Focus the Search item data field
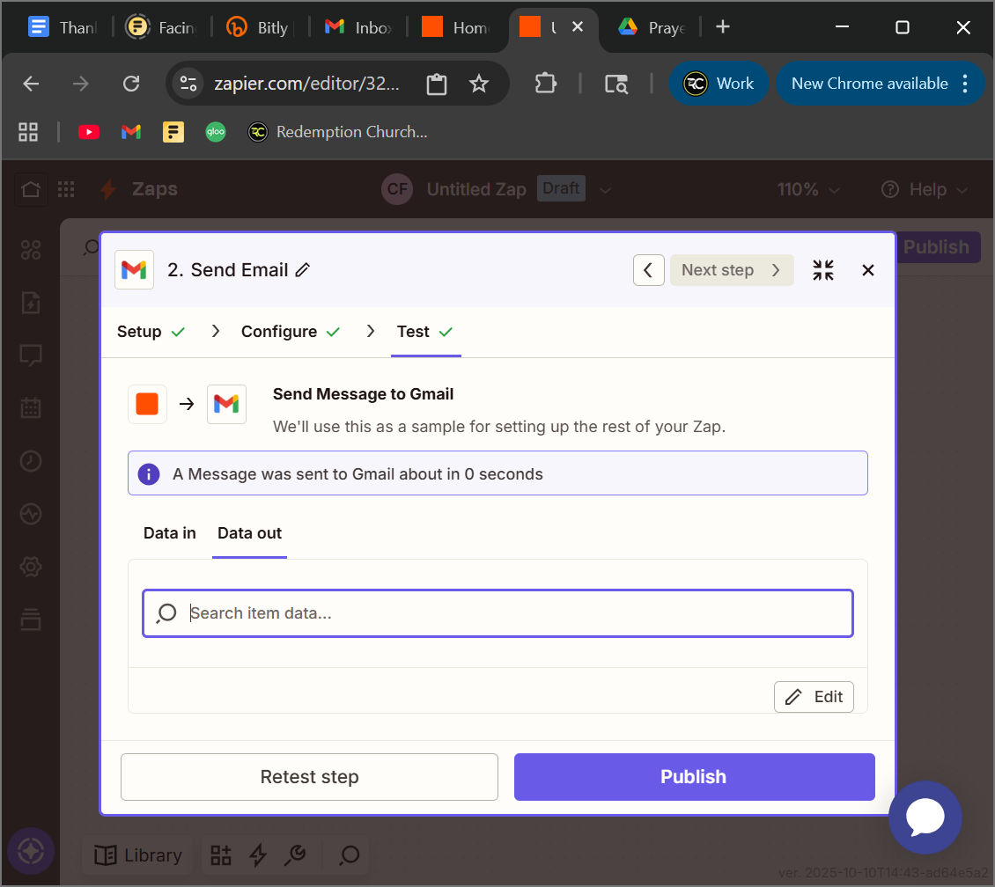The width and height of the screenshot is (995, 887). [x=511, y=613]
